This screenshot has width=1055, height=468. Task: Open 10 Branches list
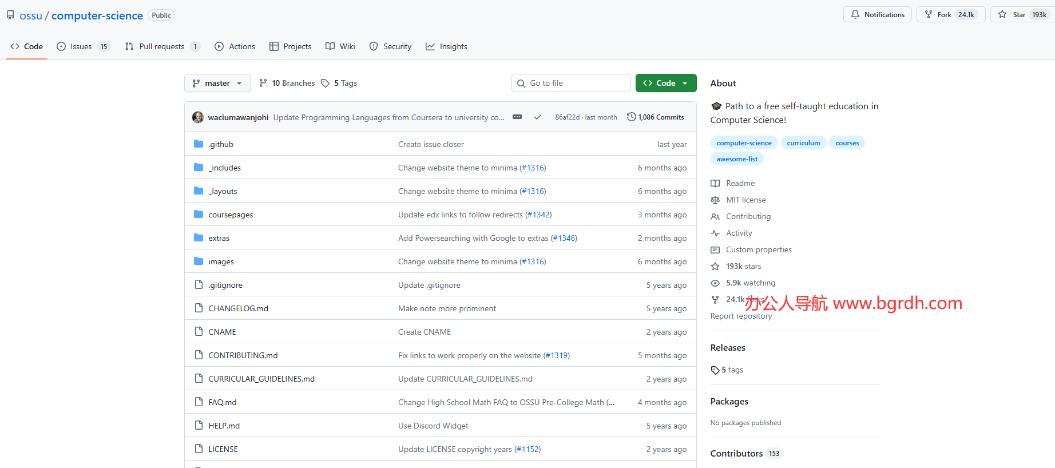287,83
